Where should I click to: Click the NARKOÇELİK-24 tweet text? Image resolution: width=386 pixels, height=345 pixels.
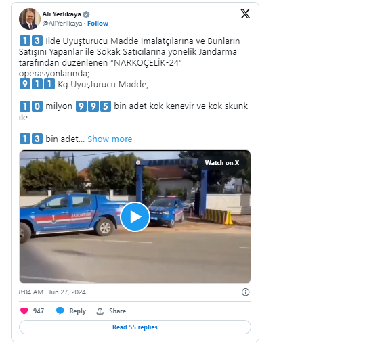(148, 63)
